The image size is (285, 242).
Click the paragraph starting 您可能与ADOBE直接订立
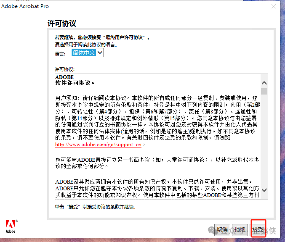pos(157,163)
